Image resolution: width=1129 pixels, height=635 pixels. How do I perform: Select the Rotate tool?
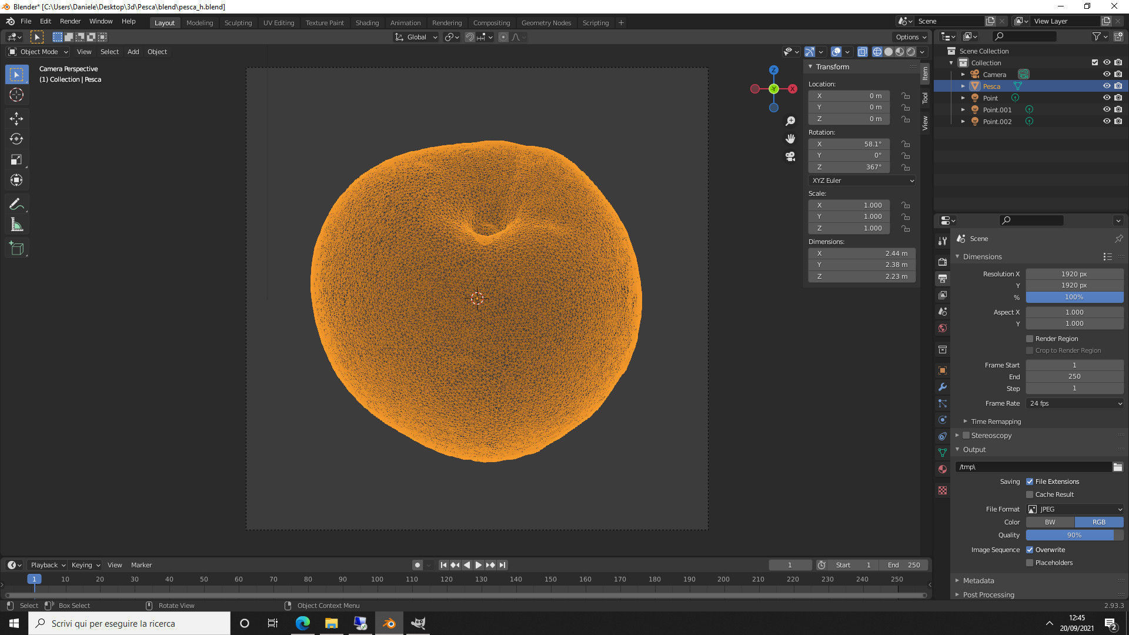[16, 139]
